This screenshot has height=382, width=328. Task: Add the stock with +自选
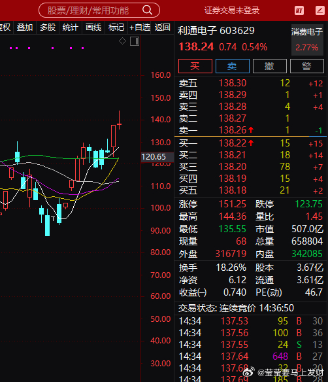(140, 27)
